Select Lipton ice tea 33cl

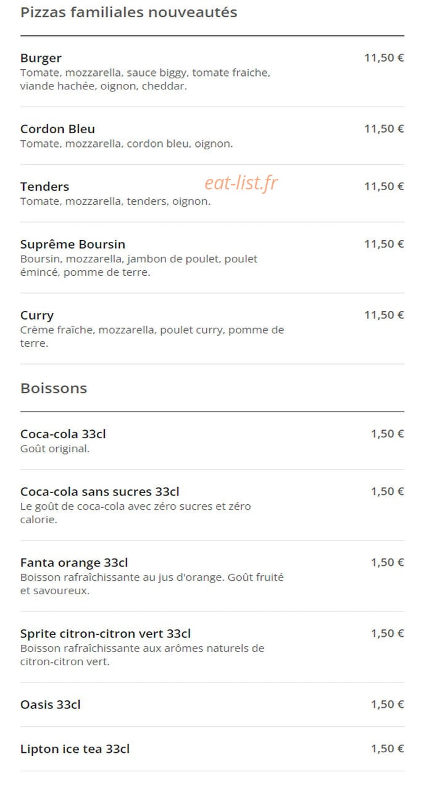tap(212, 749)
